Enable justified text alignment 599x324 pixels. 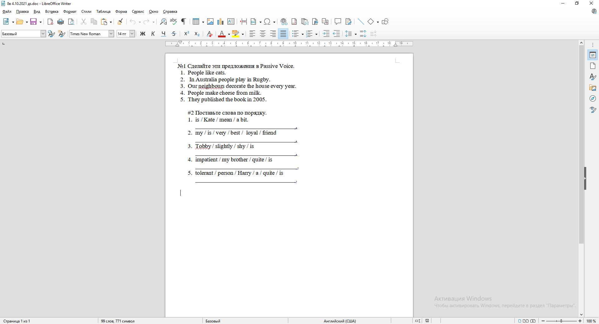(283, 34)
